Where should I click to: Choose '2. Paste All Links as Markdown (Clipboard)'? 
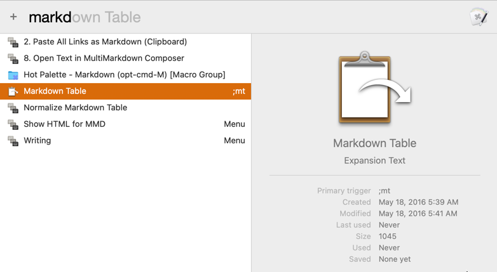(x=125, y=42)
